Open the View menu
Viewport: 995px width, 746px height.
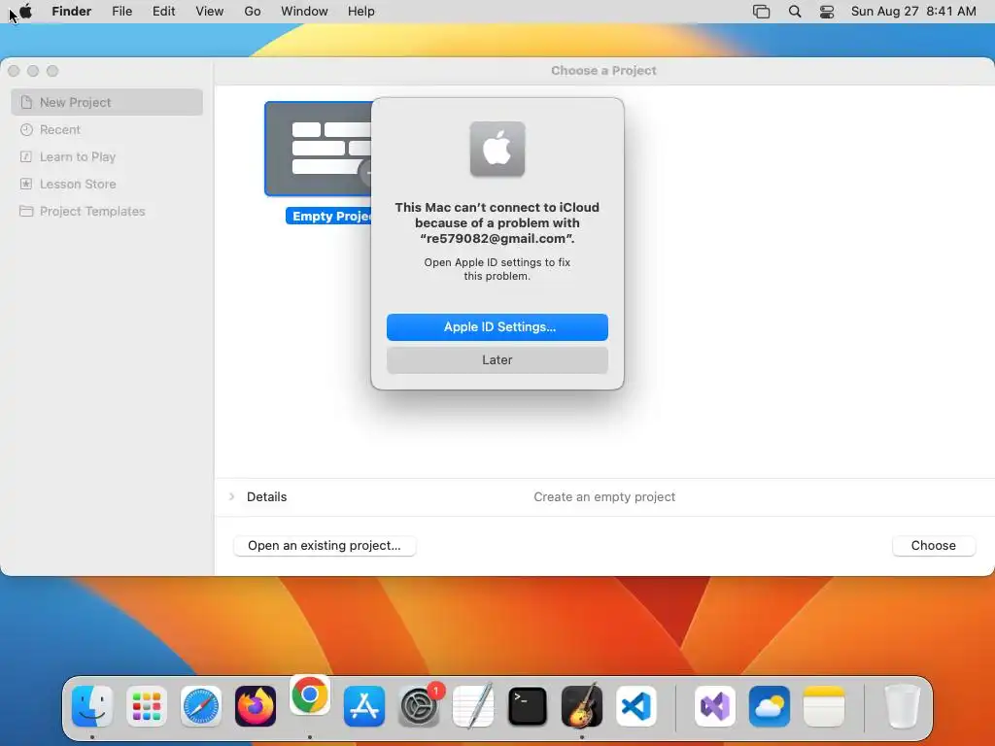210,12
